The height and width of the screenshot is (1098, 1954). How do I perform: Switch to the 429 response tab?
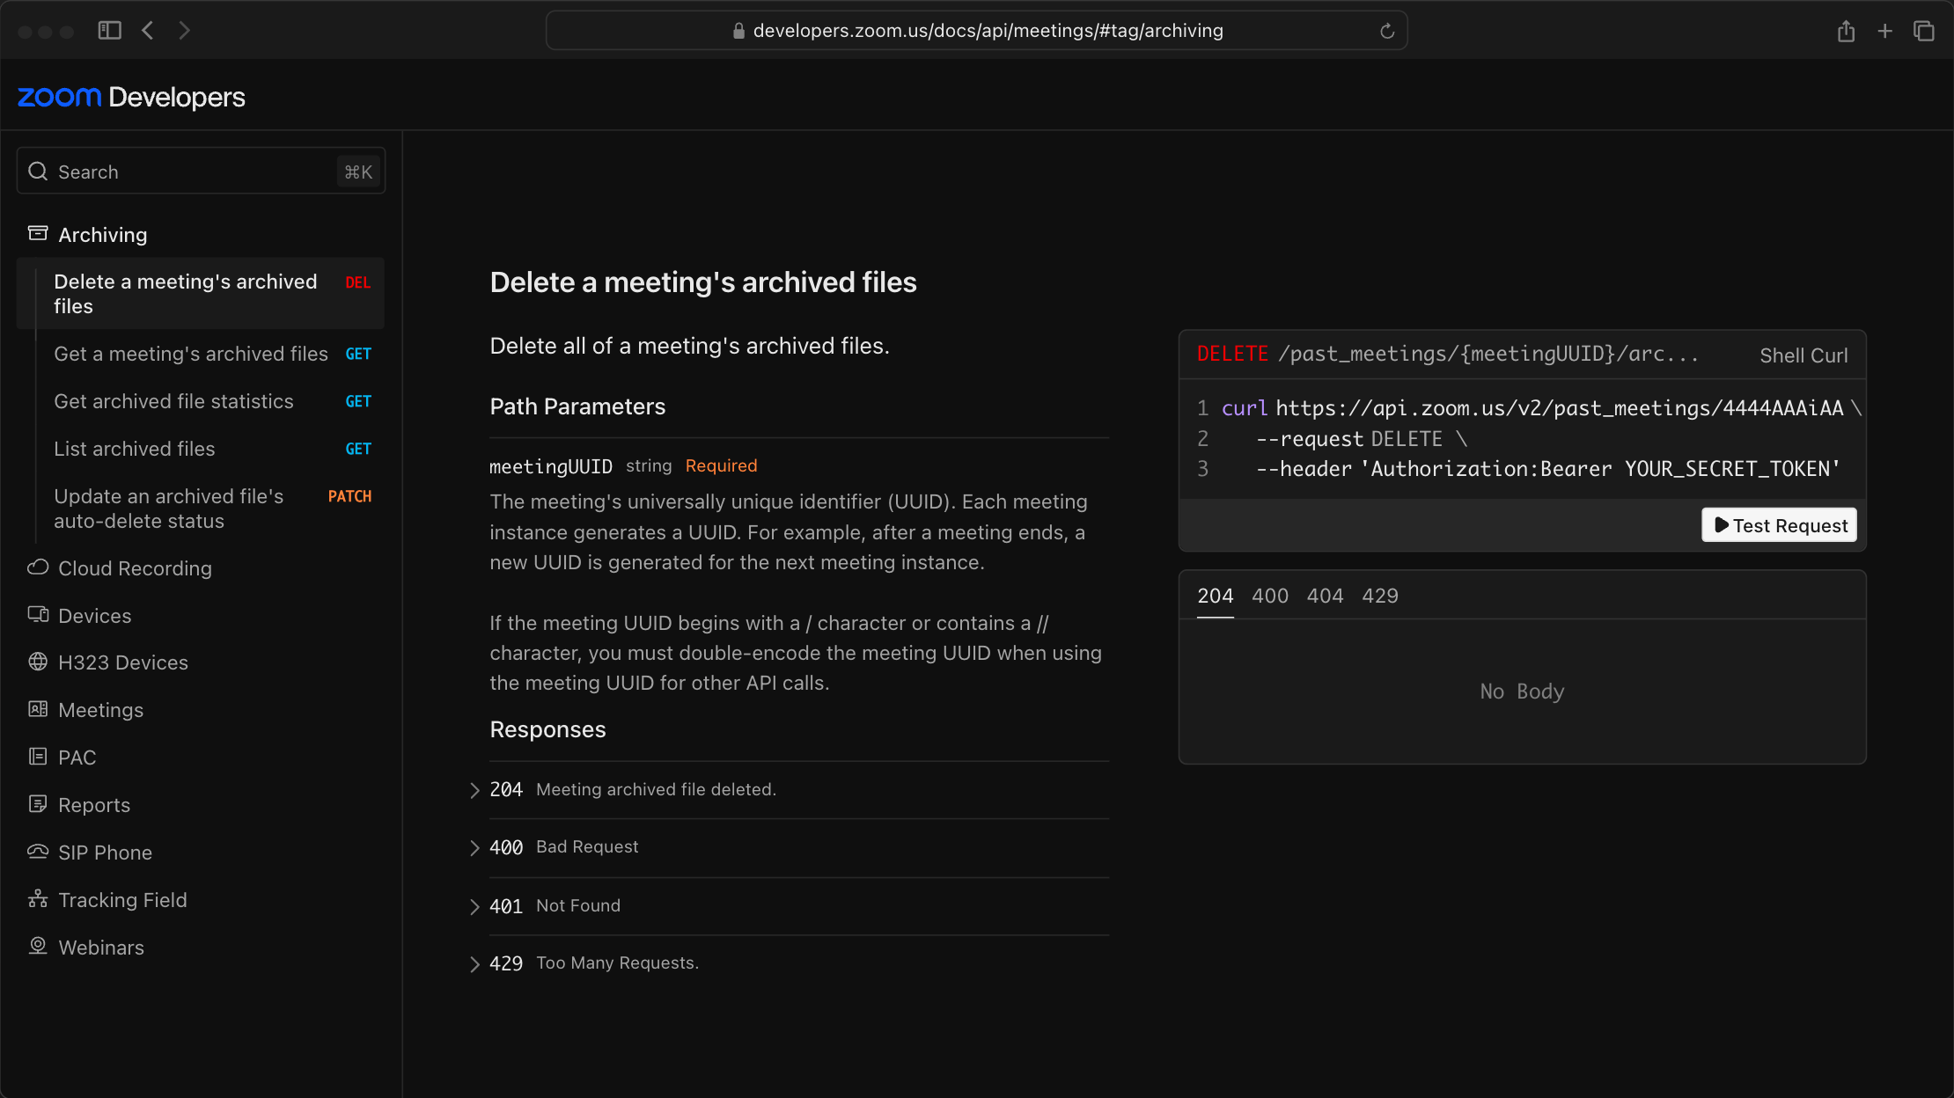[1380, 596]
